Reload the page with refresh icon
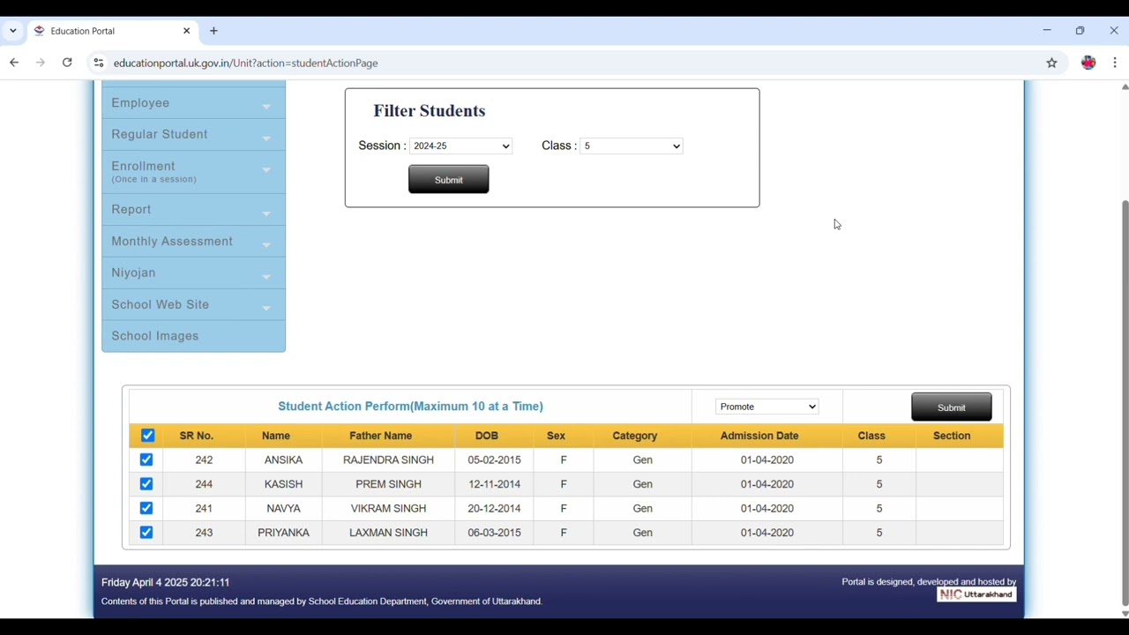Screen dimensions: 1129x635 click(67, 63)
